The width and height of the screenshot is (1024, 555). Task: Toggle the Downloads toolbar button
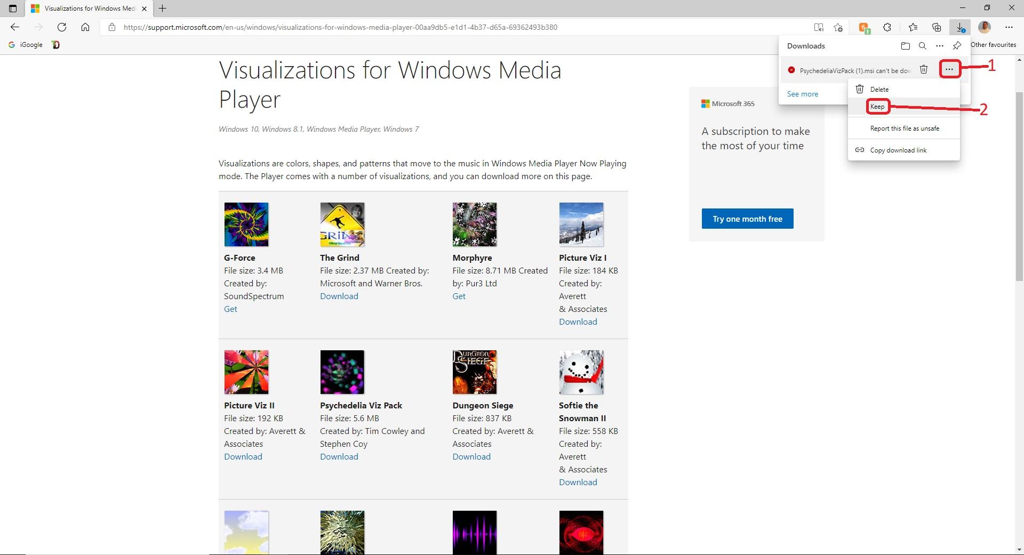pos(960,27)
